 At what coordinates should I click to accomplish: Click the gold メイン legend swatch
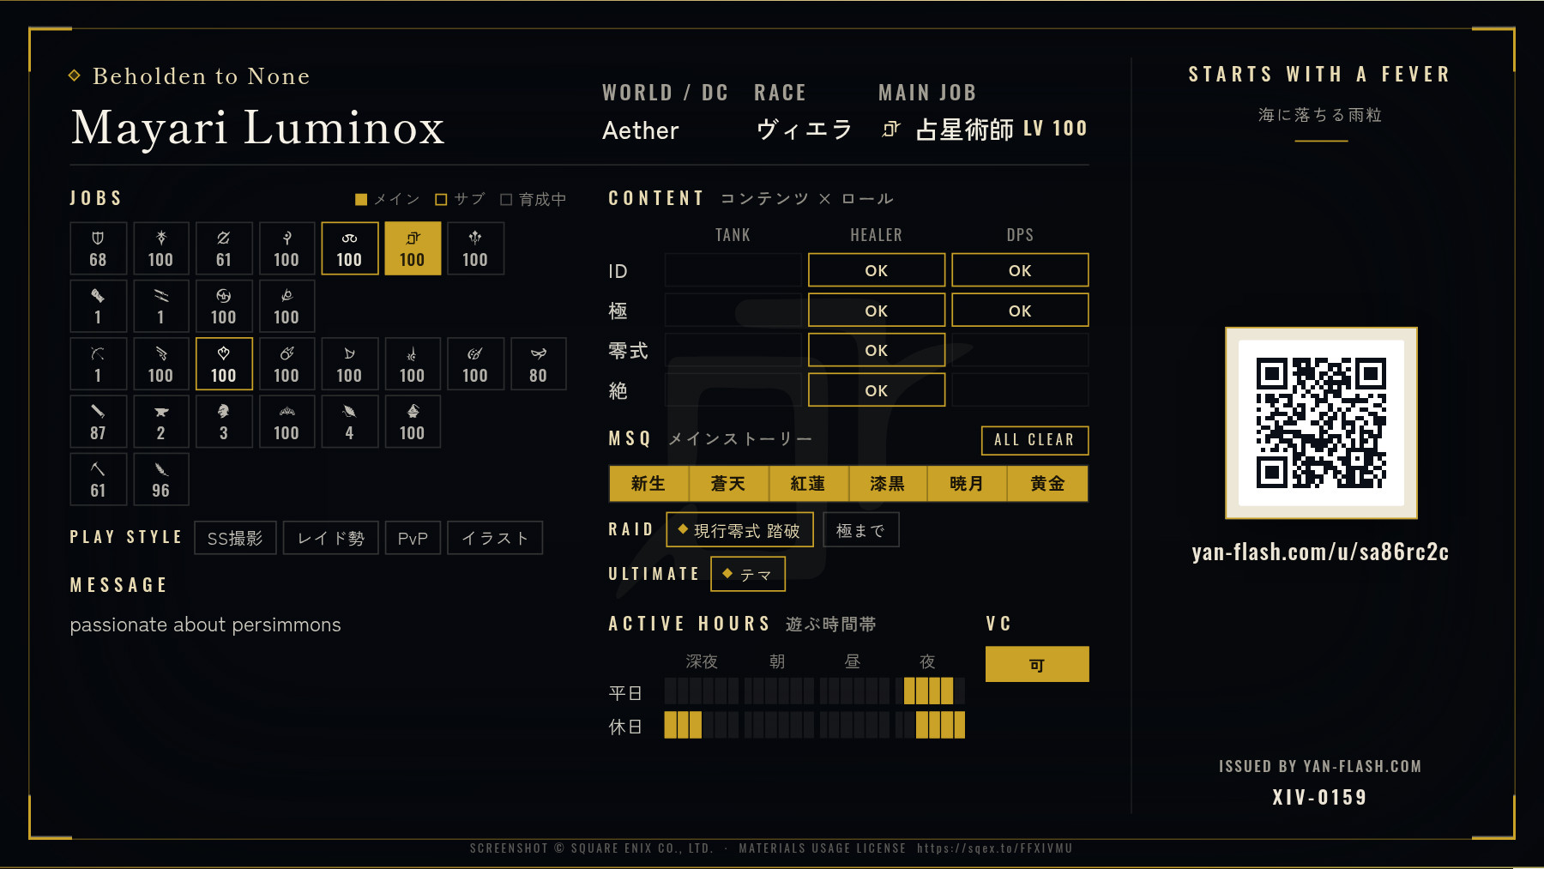coord(361,200)
